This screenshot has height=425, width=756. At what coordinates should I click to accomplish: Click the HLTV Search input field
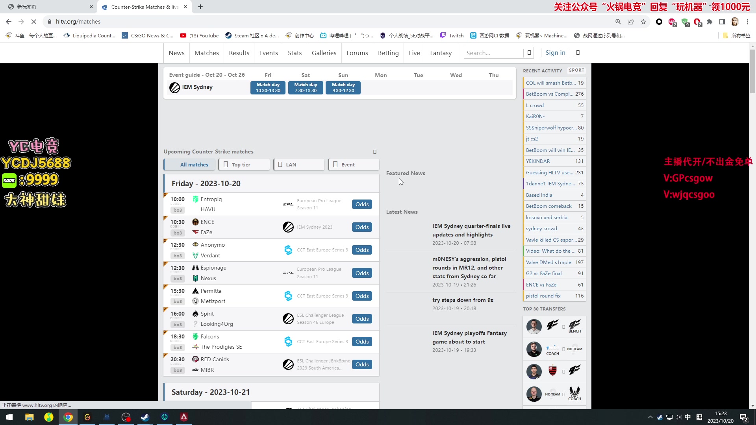coord(494,53)
